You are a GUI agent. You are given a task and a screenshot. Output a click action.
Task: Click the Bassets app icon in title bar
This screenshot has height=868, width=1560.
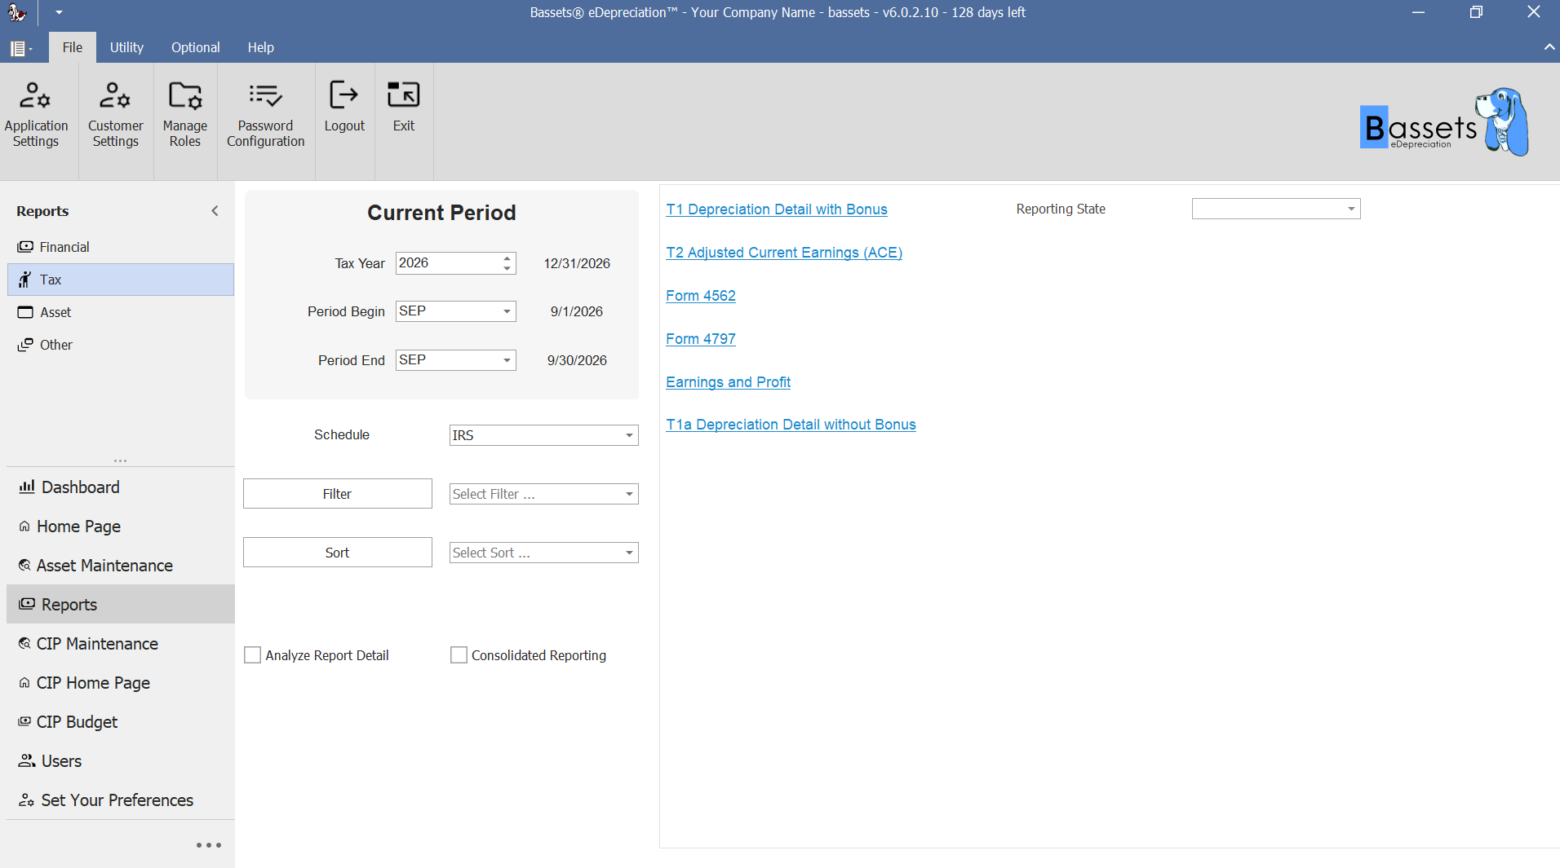click(x=16, y=12)
